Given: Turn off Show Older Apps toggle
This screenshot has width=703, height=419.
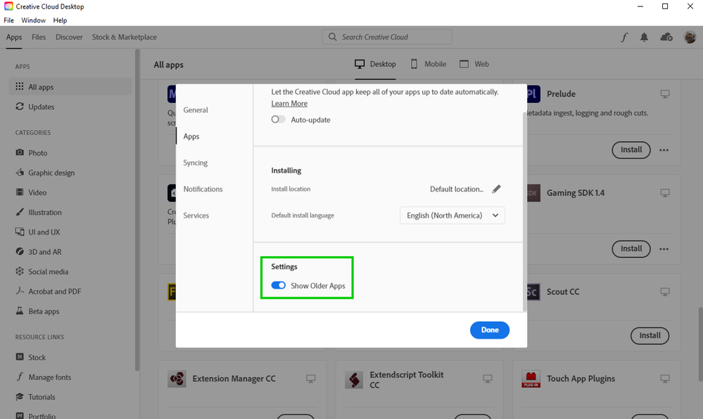Looking at the screenshot, I should (x=278, y=285).
